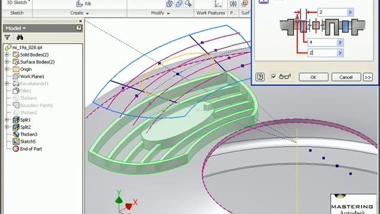The width and height of the screenshot is (380, 214).
Task: Open arrow flyout of field with 4
Action: [x=340, y=42]
